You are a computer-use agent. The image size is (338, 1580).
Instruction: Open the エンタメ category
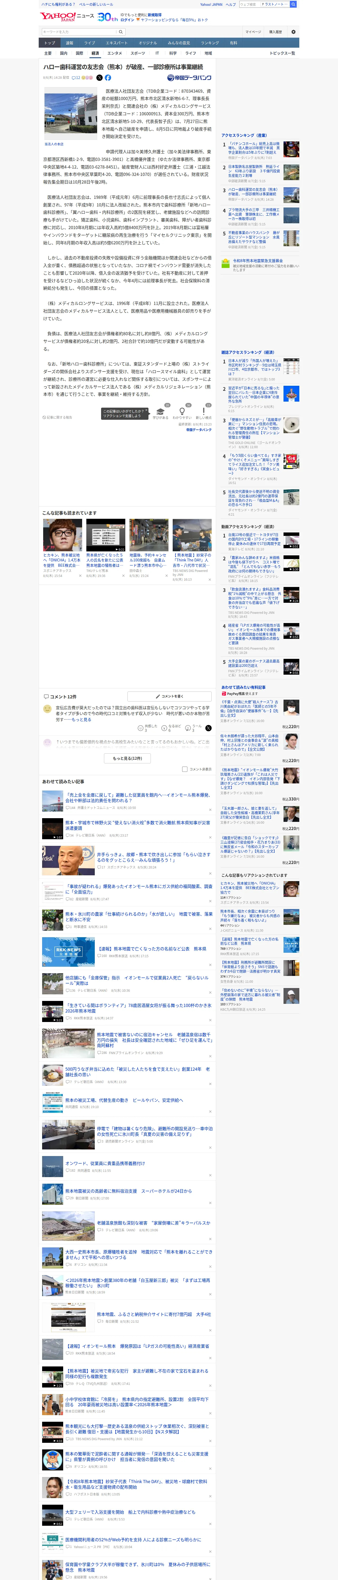pos(115,53)
